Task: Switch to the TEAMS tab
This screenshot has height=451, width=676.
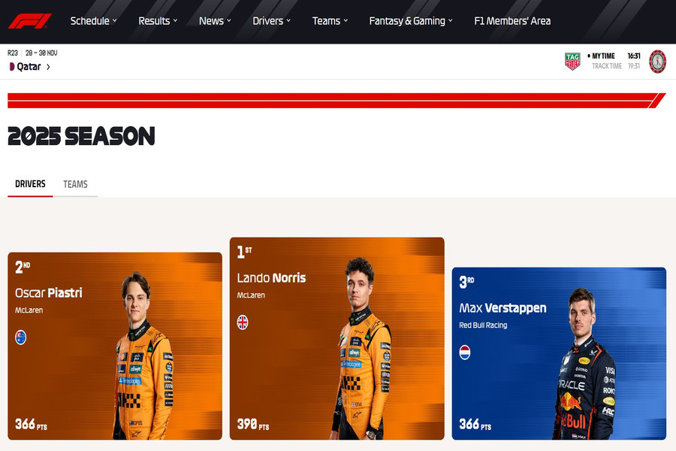Action: tap(76, 184)
